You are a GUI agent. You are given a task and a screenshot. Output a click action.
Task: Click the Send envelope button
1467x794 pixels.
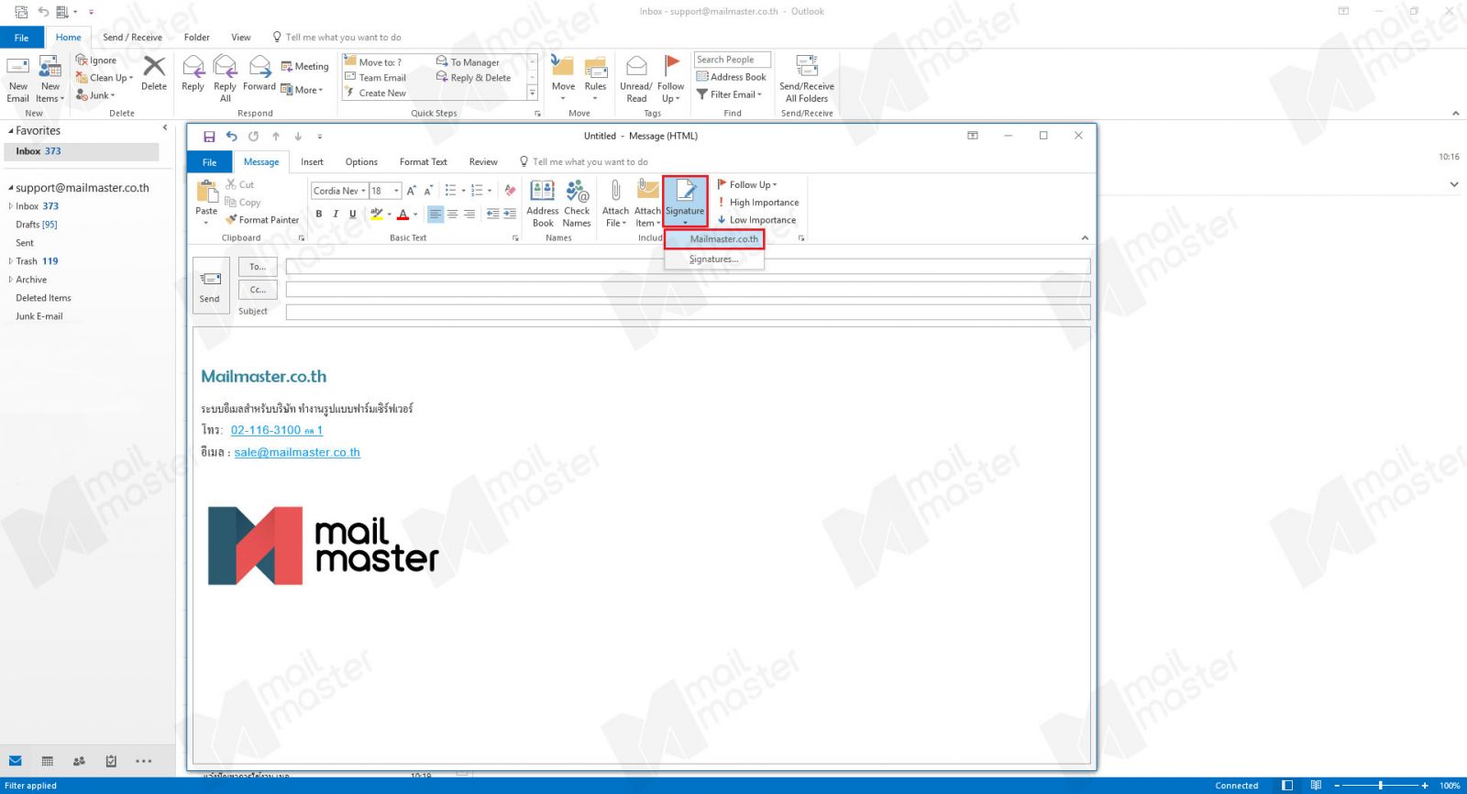(210, 286)
